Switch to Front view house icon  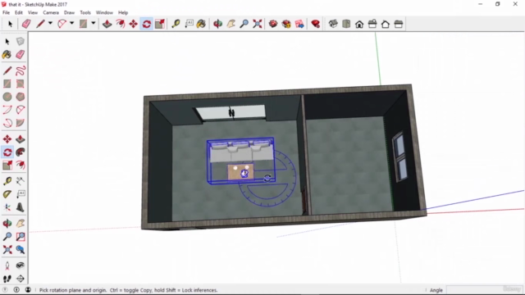(359, 24)
